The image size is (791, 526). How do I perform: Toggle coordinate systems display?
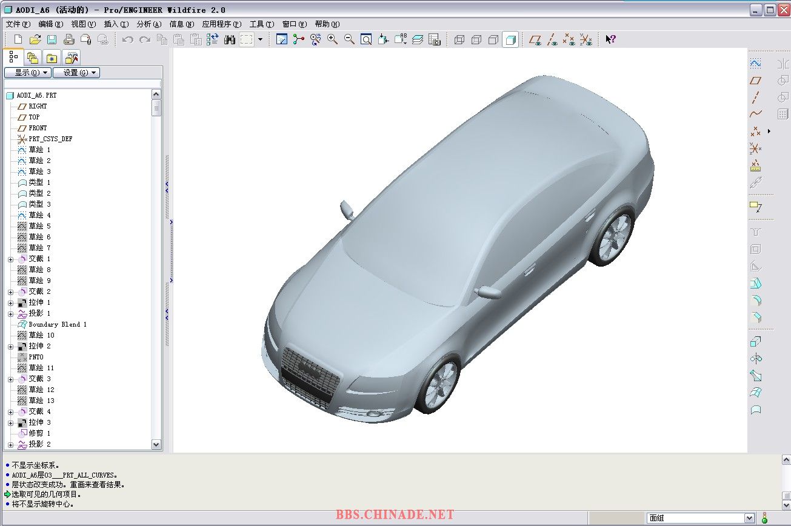tap(586, 39)
